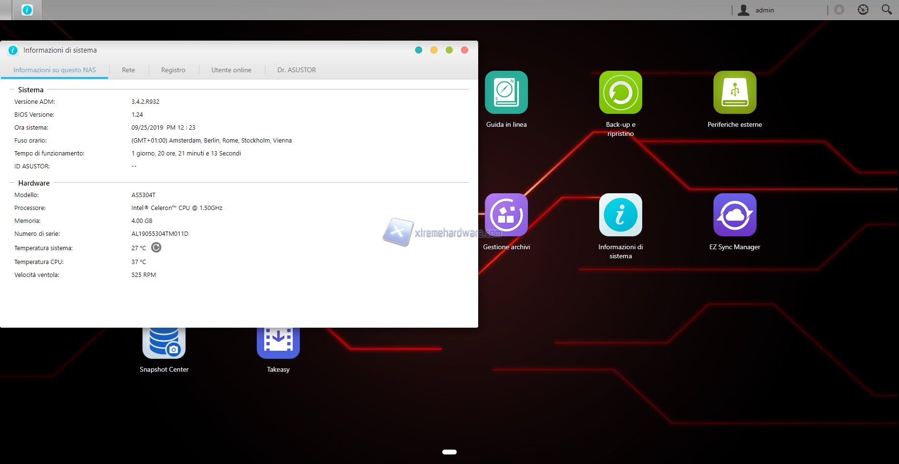This screenshot has height=464, width=899.
Task: Open Periferiche esterne app
Action: [x=735, y=93]
